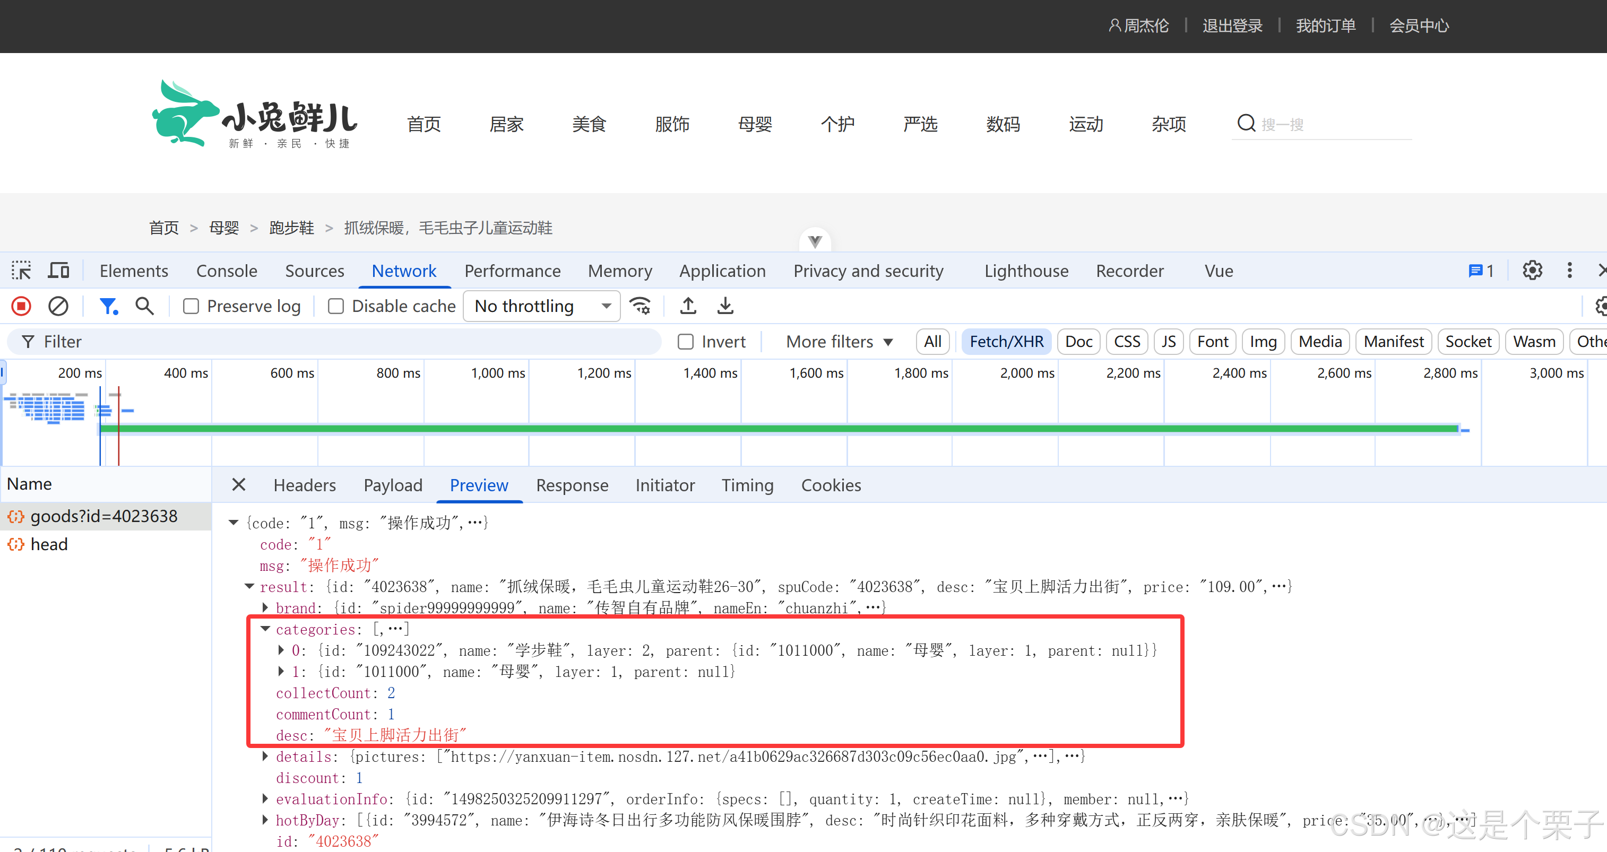The image size is (1607, 852).
Task: Open network conditions wifi icon
Action: coord(640,306)
